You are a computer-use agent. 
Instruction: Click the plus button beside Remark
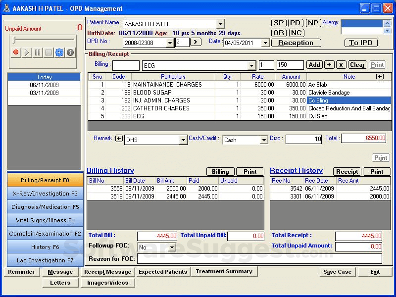[119, 139]
